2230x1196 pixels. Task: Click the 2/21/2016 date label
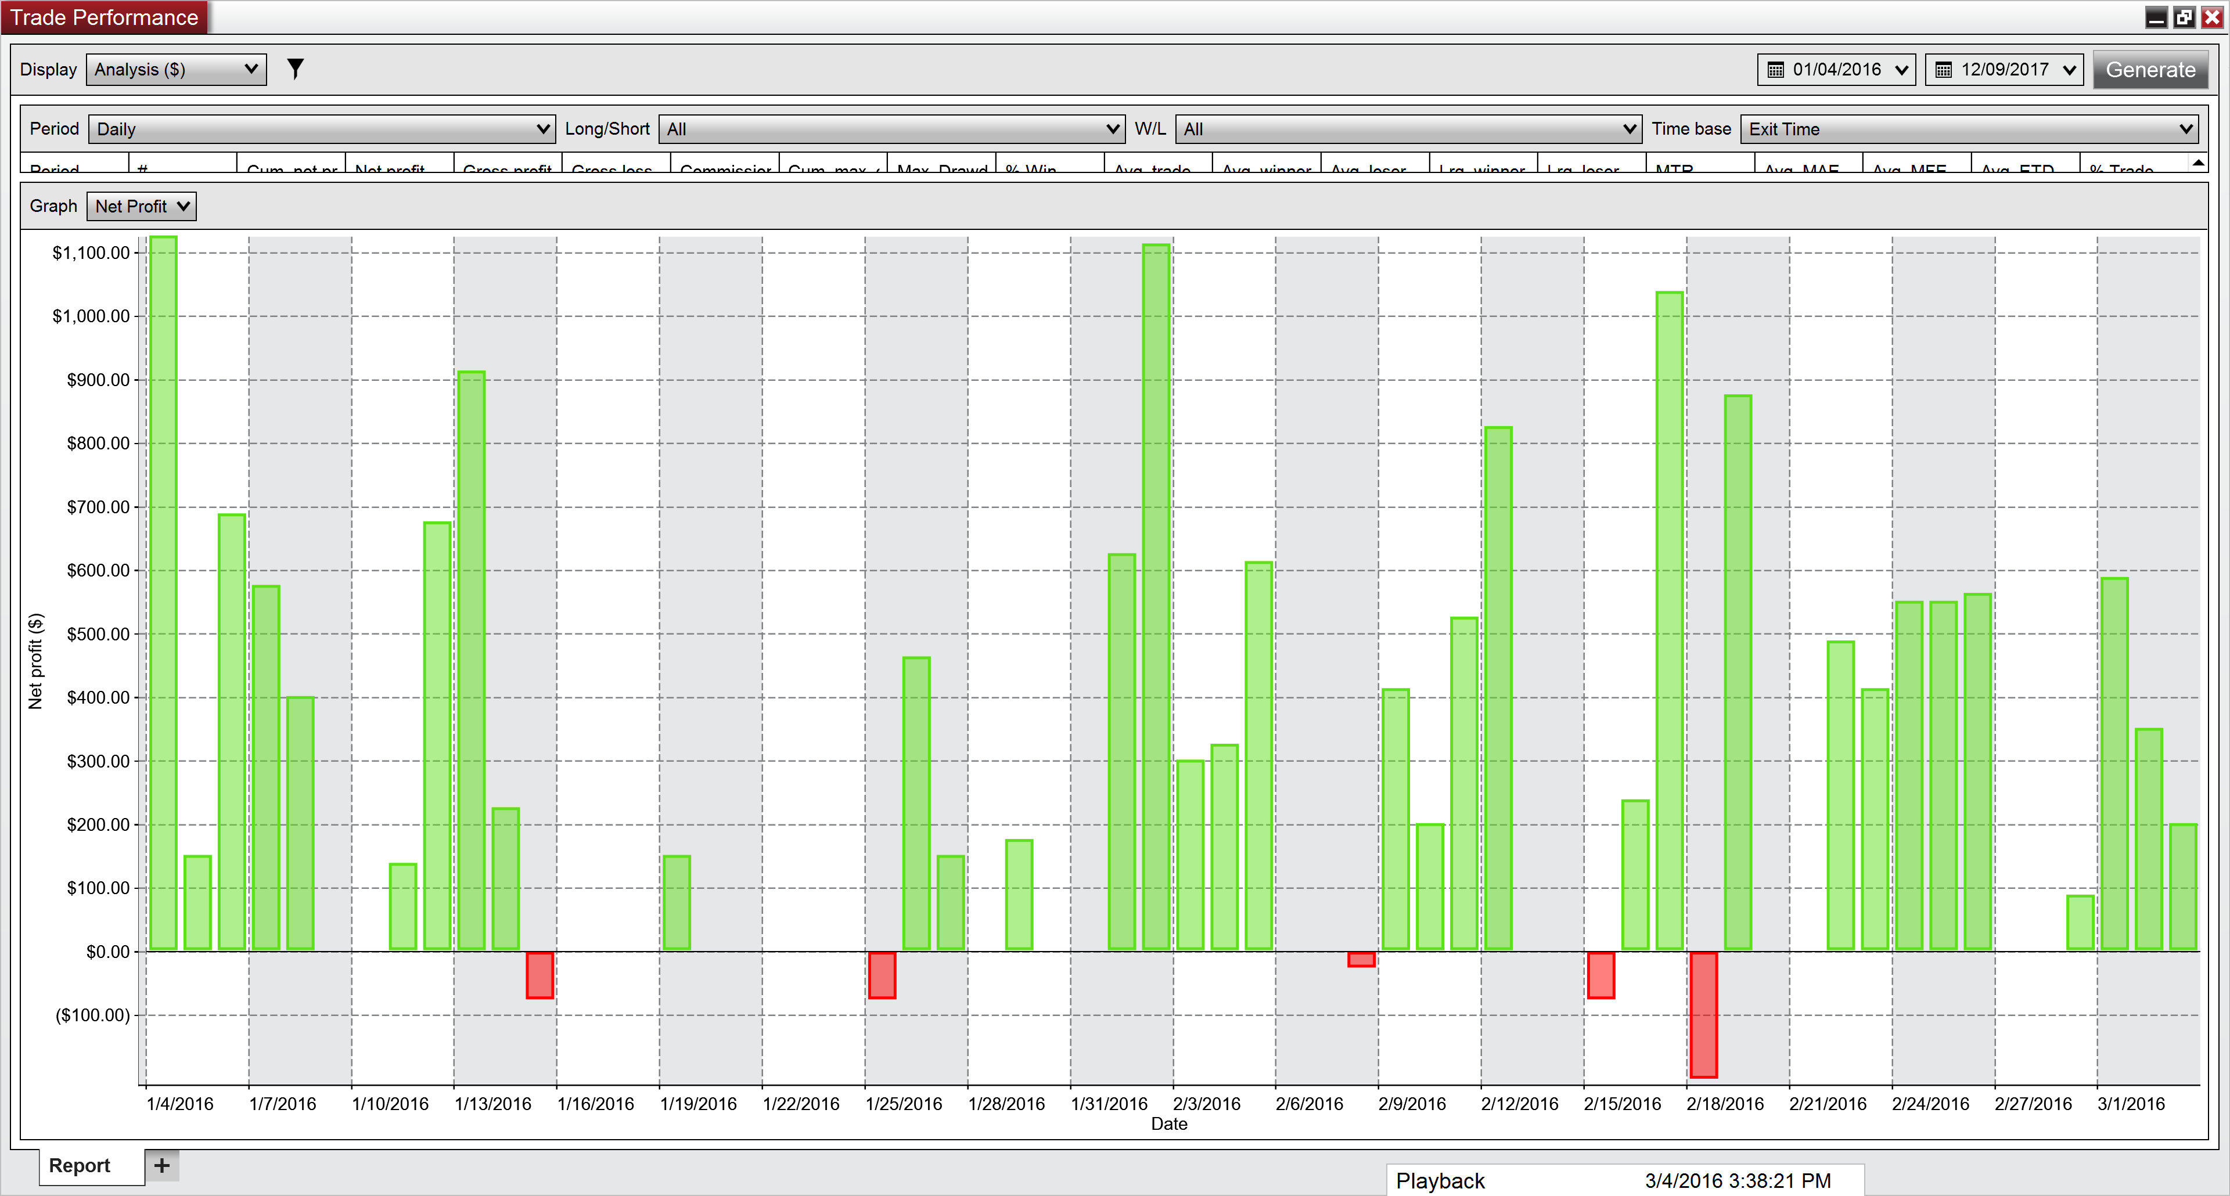click(x=1828, y=1104)
